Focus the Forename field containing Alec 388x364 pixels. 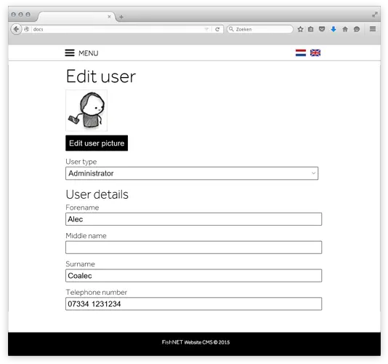click(x=193, y=219)
